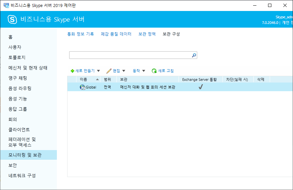
Task: Open the 동작 dropdown arrow
Action: [x=144, y=71]
